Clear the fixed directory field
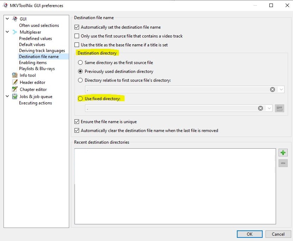Screen dimensions: 293x241 coord(261,108)
